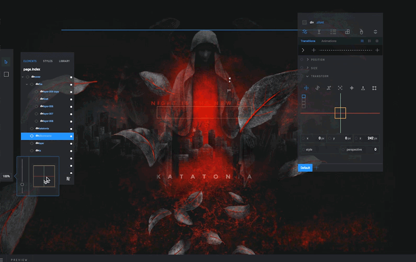Open the grid blocks tab icon
This screenshot has height=262, width=416.
tap(347, 32)
